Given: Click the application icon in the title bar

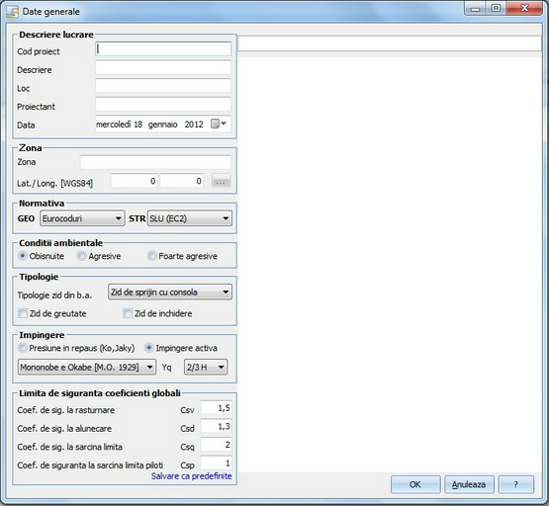Looking at the screenshot, I should 13,11.
